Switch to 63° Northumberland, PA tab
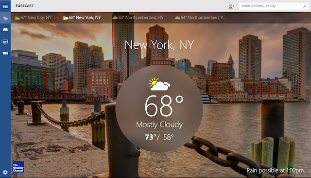The image size is (311, 178). [x=138, y=18]
